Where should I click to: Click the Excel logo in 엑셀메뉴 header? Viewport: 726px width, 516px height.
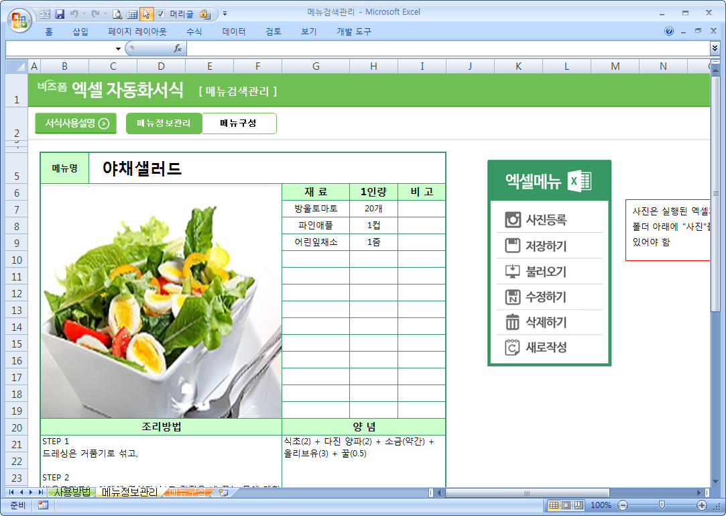(580, 180)
